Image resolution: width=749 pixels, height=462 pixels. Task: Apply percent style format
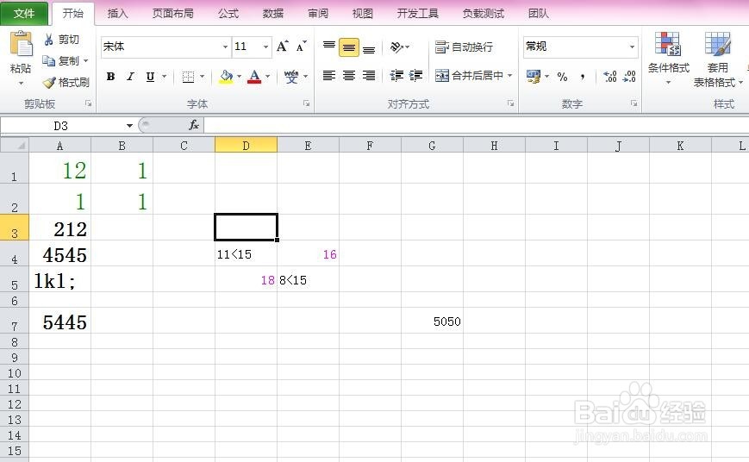[562, 77]
